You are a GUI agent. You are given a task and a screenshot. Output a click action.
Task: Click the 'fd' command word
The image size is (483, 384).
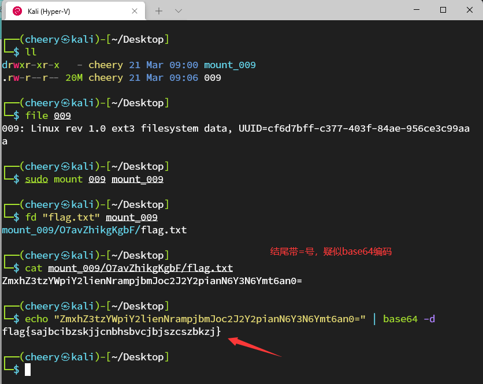pyautogui.click(x=31, y=217)
